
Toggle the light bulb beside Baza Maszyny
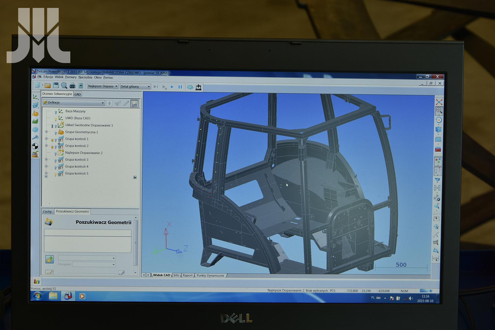(56, 112)
